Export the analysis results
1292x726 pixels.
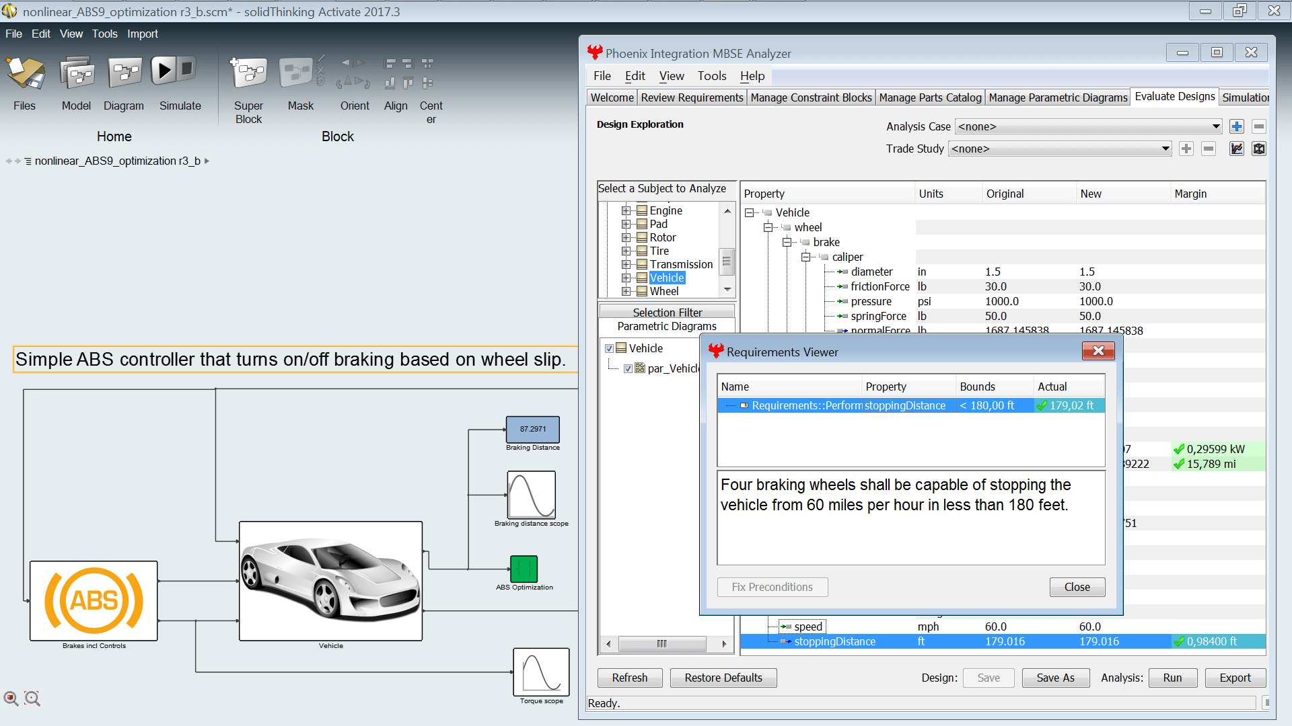(1235, 678)
